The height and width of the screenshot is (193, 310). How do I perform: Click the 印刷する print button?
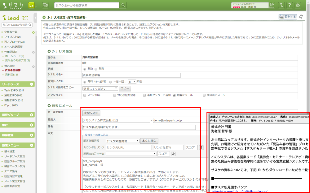coord(288,17)
